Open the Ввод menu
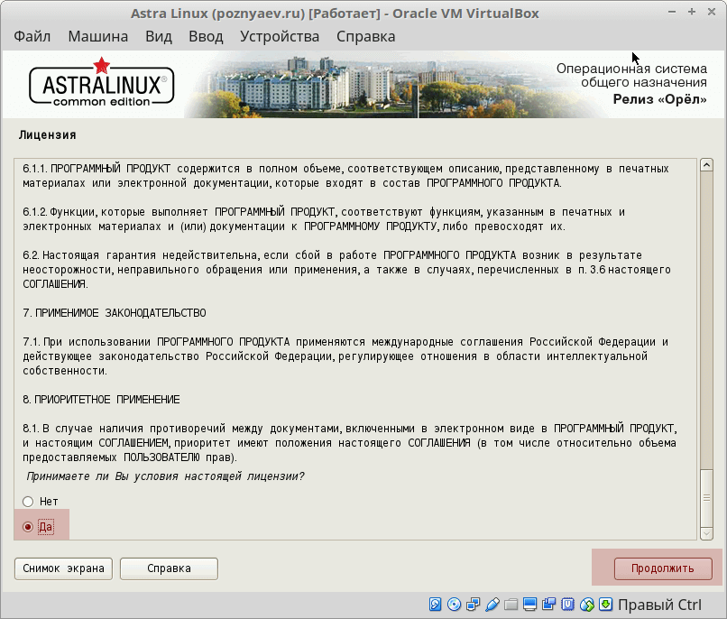Viewport: 727px width, 619px height. tap(206, 36)
